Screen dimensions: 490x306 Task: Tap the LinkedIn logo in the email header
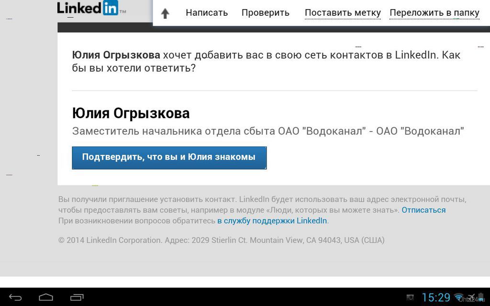coord(91,8)
